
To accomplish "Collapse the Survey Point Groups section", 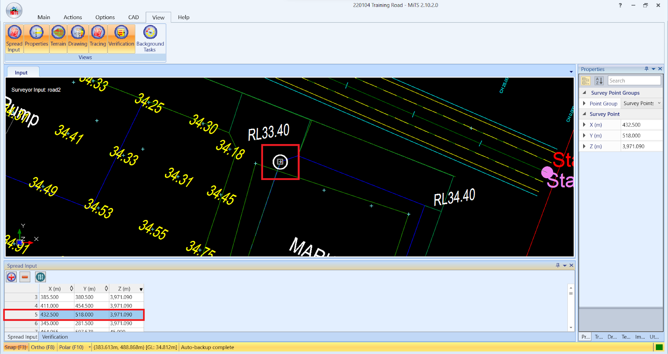I will [584, 93].
